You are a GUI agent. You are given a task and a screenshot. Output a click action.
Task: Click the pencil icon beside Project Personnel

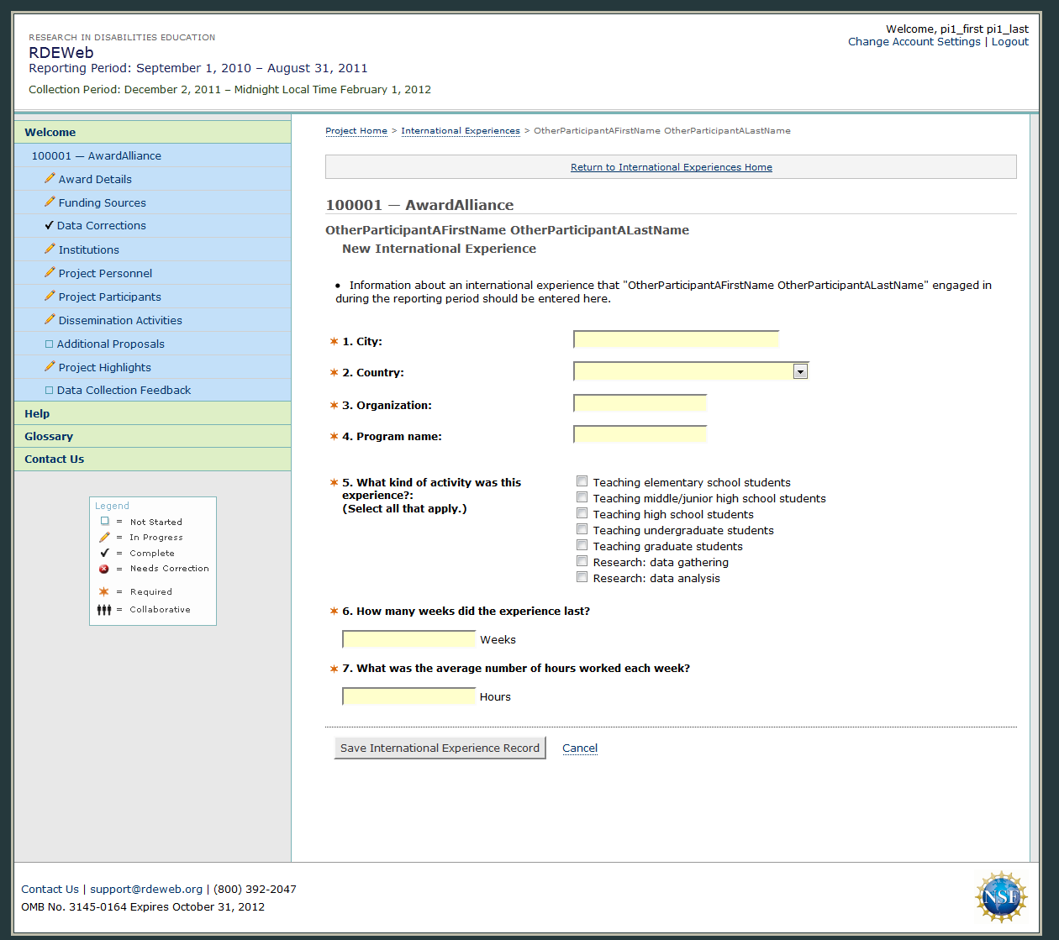[x=50, y=273]
